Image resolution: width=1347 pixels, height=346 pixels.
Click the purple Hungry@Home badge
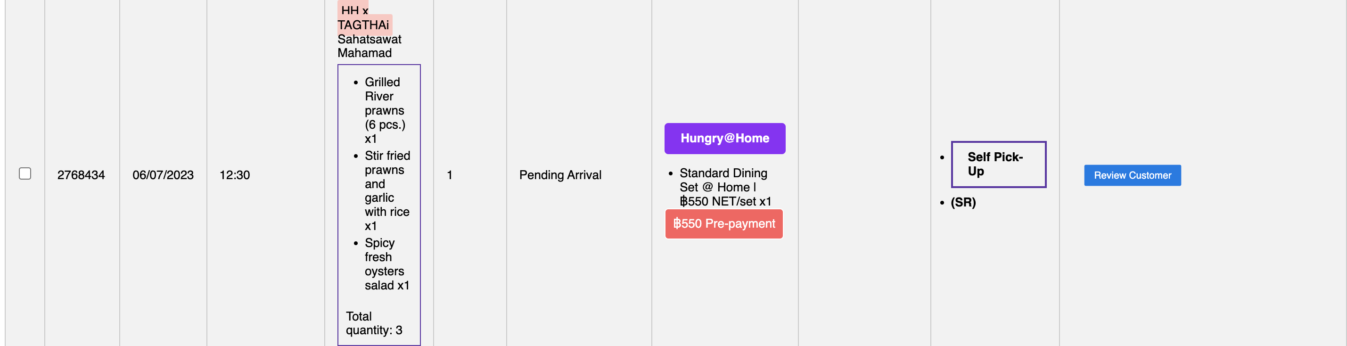click(x=724, y=139)
